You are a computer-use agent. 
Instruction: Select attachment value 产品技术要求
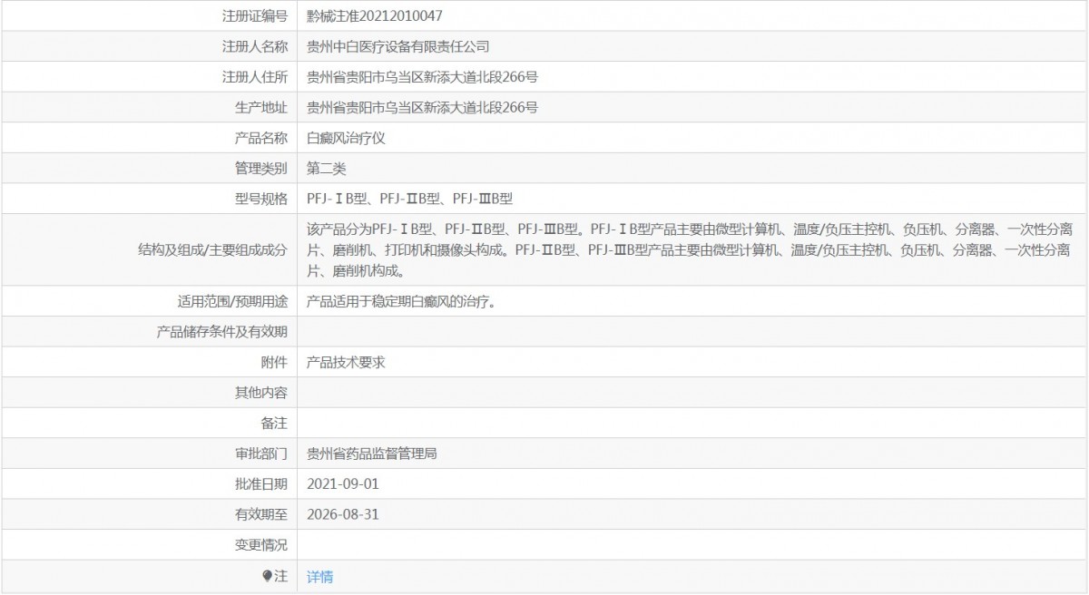[347, 362]
